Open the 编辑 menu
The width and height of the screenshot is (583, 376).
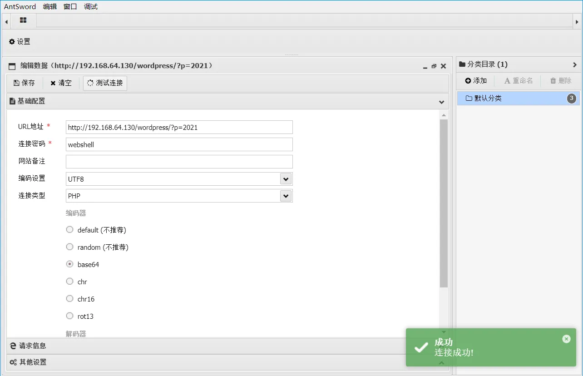(x=50, y=7)
